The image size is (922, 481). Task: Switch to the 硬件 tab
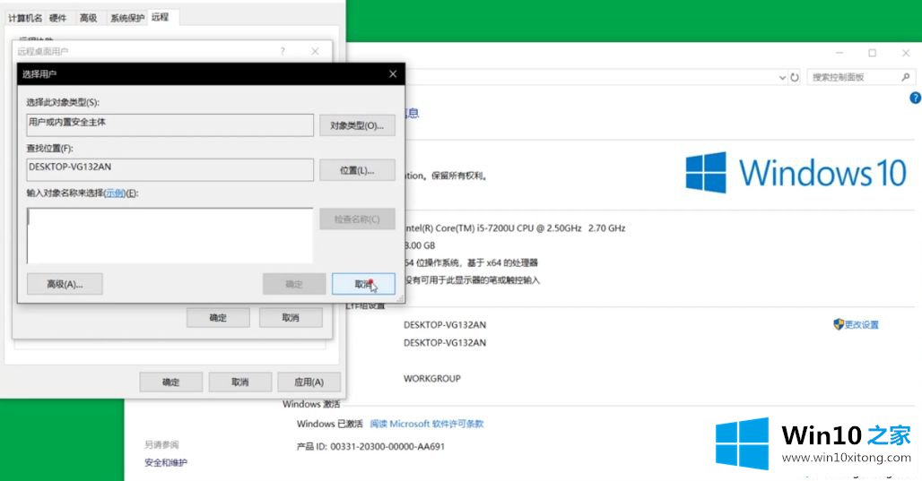[57, 18]
